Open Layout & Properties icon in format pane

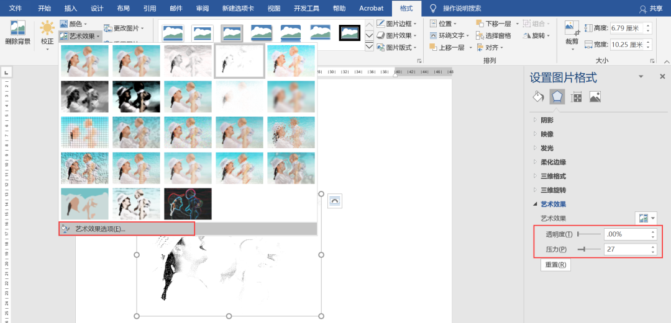click(x=576, y=97)
